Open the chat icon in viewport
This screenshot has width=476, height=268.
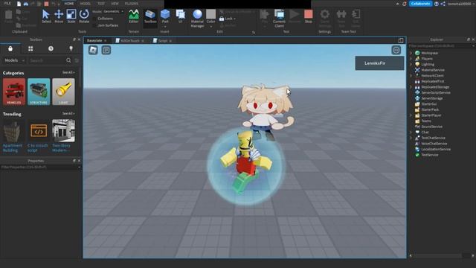106,50
